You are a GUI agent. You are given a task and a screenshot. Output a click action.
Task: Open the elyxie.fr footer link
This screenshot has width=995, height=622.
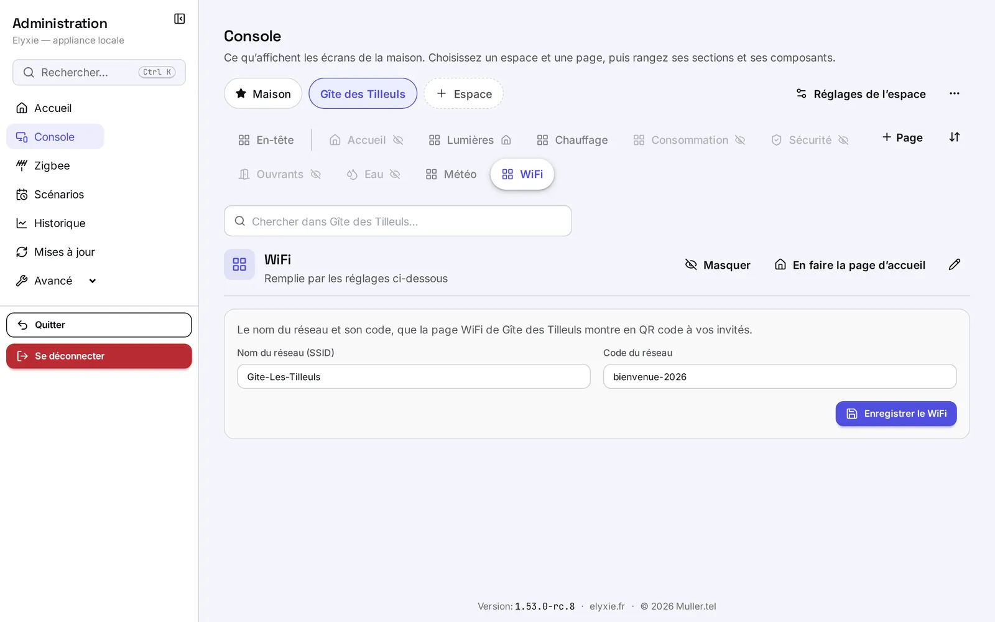pyautogui.click(x=607, y=606)
